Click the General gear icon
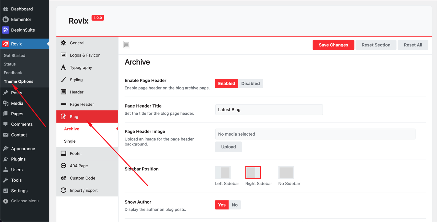437x222 pixels. pyautogui.click(x=63, y=43)
